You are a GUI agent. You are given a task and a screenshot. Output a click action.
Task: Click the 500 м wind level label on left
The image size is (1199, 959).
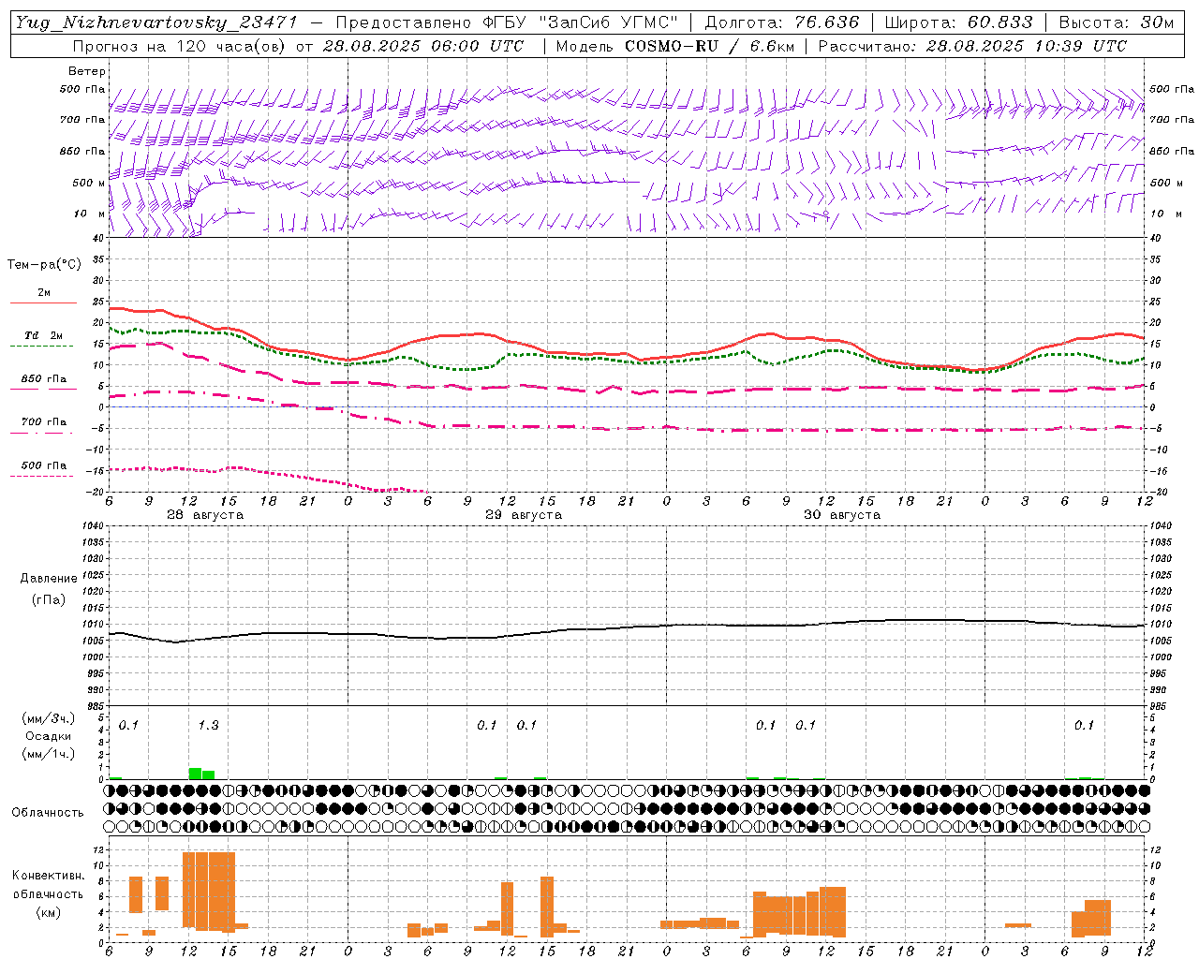(89, 183)
